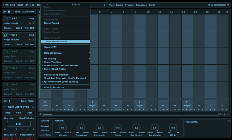This screenshot has width=232, height=140.
Task: Solo Track 2 with S button
Action: pos(33,40)
